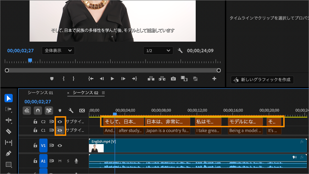The width and height of the screenshot is (309, 174).
Task: Toggle Linked Selection in timeline
Action: point(49,110)
